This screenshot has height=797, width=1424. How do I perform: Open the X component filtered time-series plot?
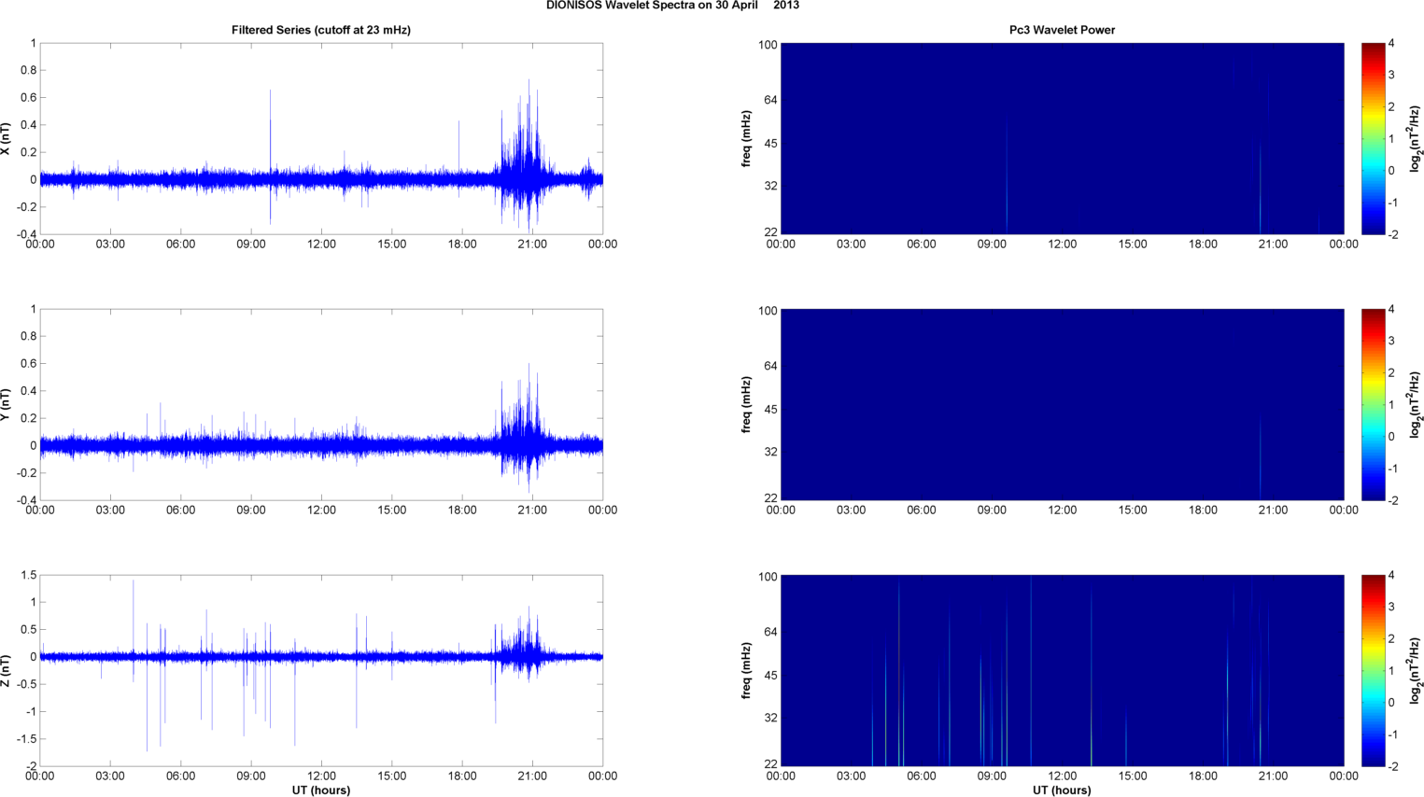(x=321, y=139)
